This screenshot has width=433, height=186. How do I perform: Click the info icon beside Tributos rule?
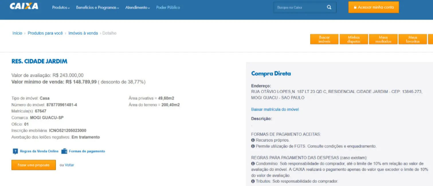253,181
